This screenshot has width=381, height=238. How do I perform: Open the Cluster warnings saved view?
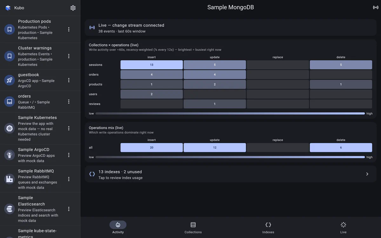pyautogui.click(x=40, y=56)
